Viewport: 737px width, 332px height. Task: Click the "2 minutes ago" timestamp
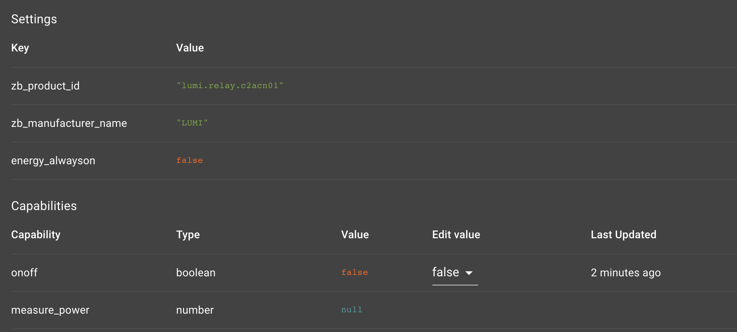click(626, 273)
